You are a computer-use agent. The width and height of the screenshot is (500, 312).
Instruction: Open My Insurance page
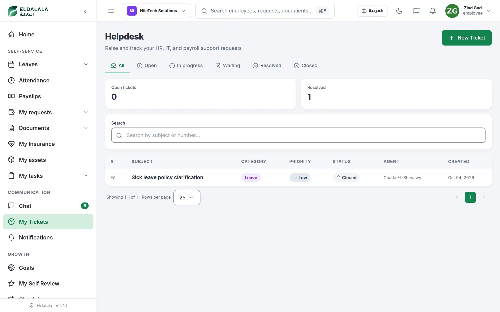[x=48, y=144]
